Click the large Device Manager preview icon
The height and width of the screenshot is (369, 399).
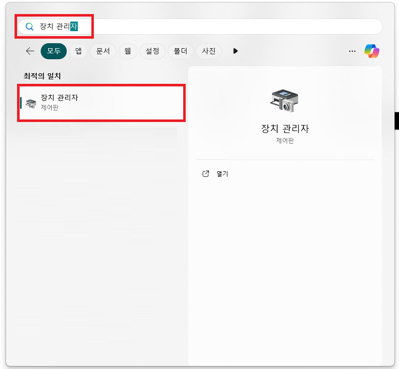284,101
